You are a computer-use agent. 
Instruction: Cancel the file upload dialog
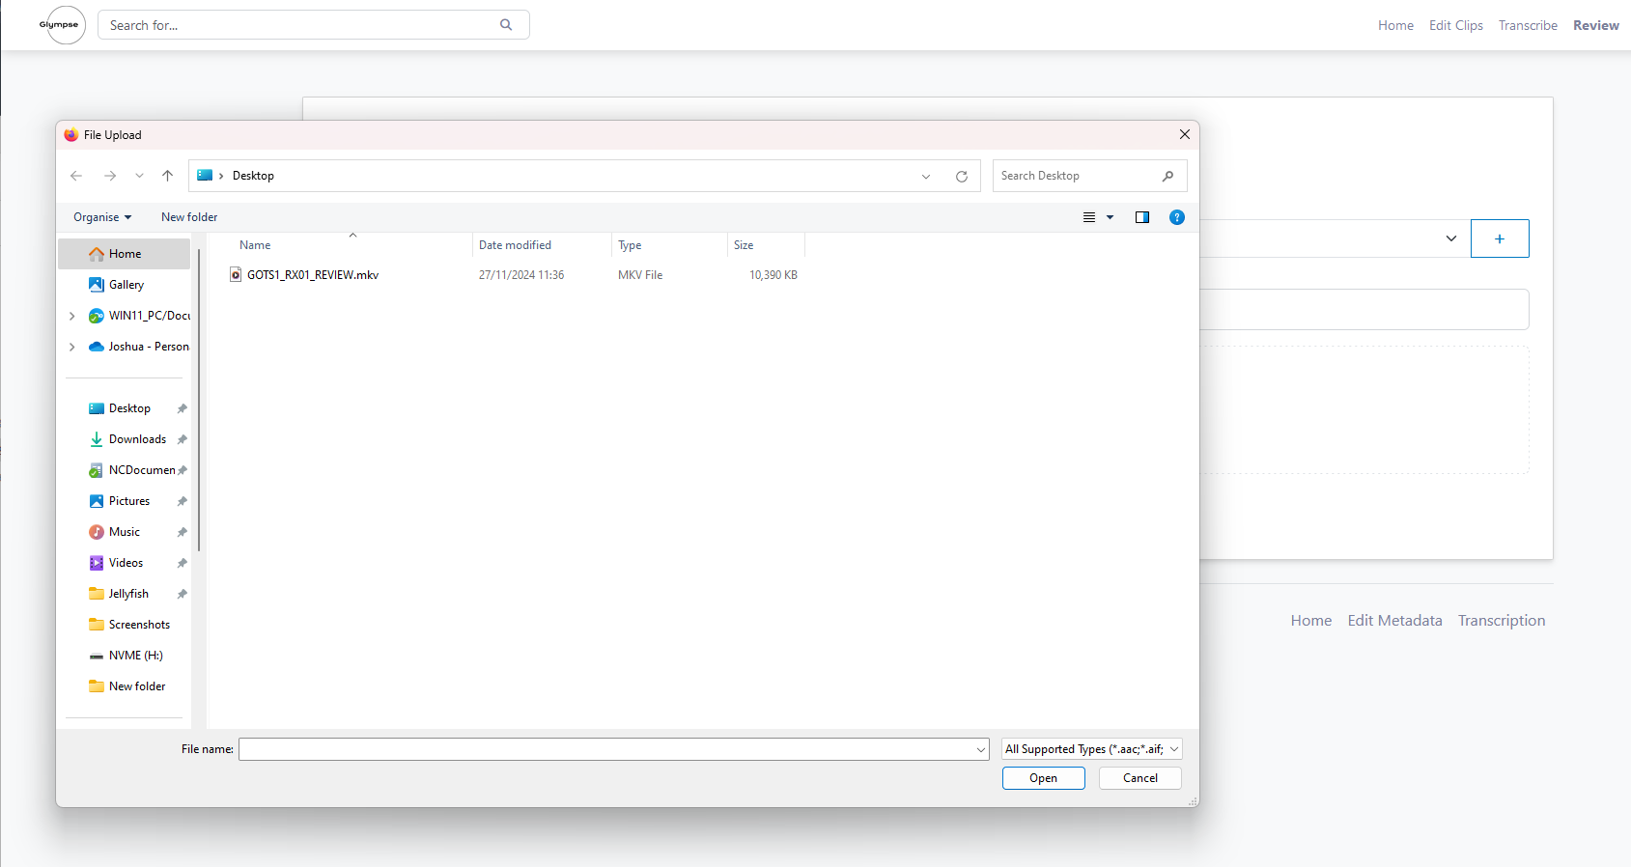(x=1139, y=778)
